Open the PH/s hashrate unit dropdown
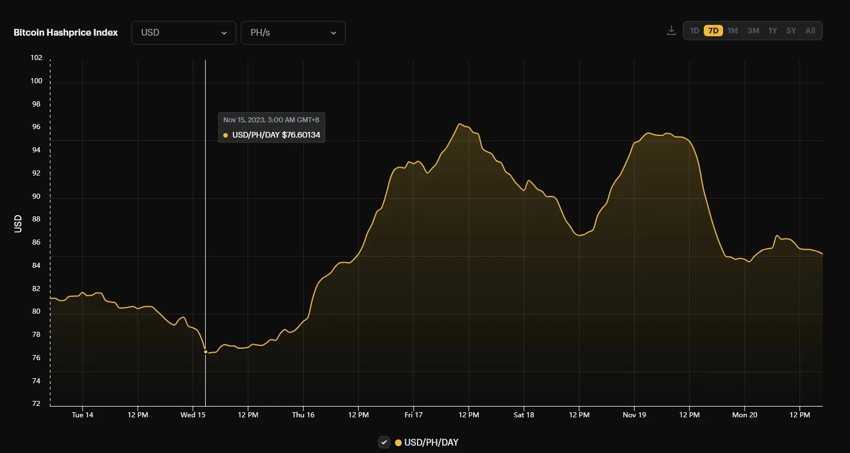The image size is (850, 453). pos(293,32)
